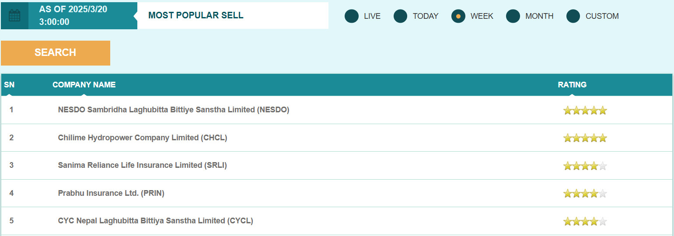The width and height of the screenshot is (674, 236).
Task: Click the Sanima Reliance star rating
Action: 585,166
